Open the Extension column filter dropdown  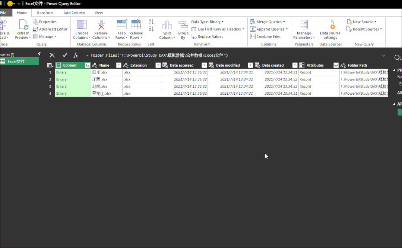pyautogui.click(x=158, y=65)
